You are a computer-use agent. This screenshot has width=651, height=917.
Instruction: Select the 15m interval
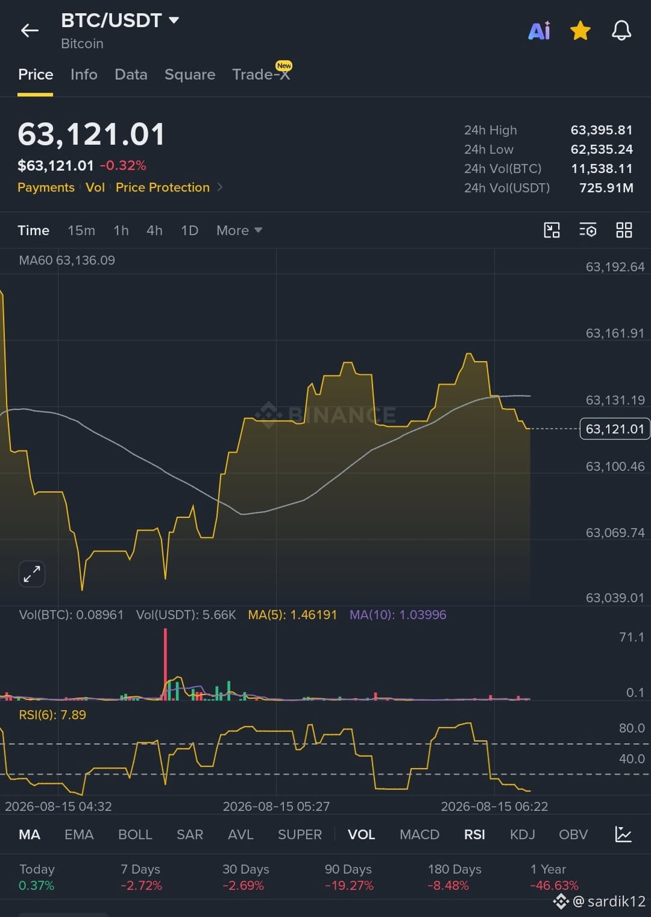(x=81, y=230)
